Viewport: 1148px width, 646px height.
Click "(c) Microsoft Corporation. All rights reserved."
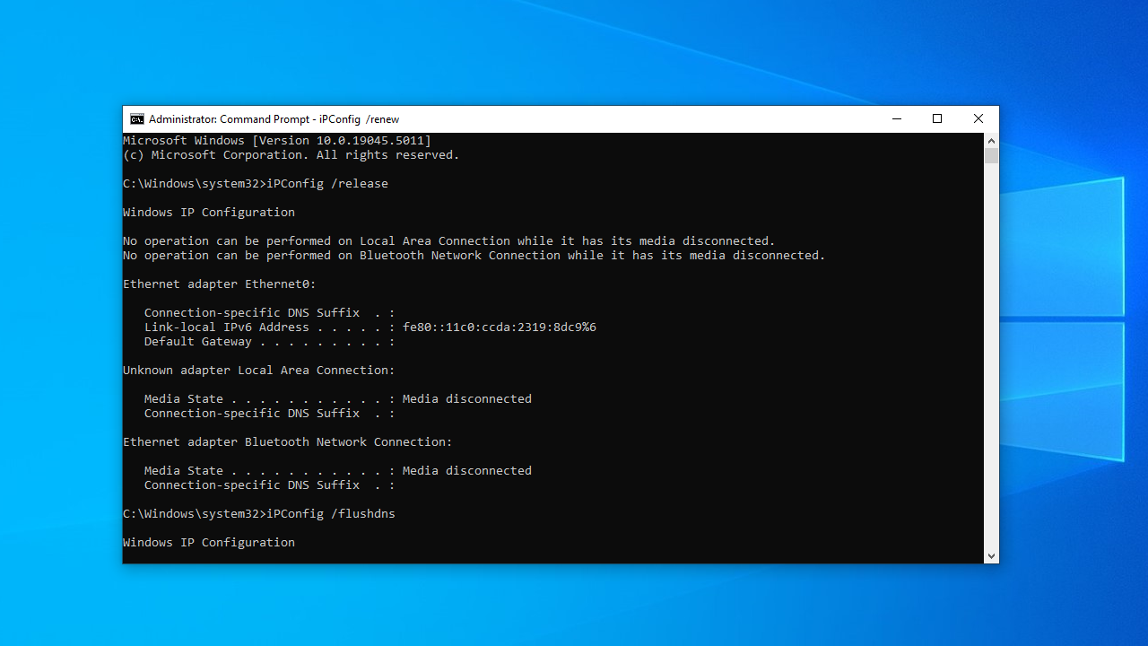[291, 155]
